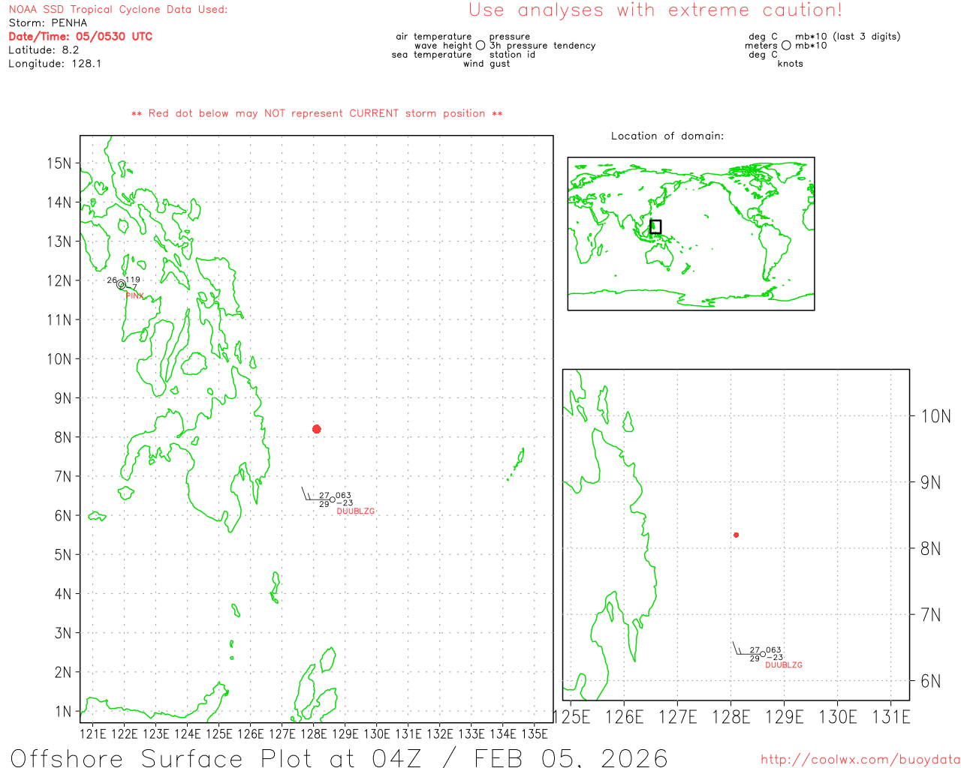Click 'Use analyses with extreme caution!' heading
Image resolution: width=961 pixels, height=768 pixels.
click(x=655, y=10)
